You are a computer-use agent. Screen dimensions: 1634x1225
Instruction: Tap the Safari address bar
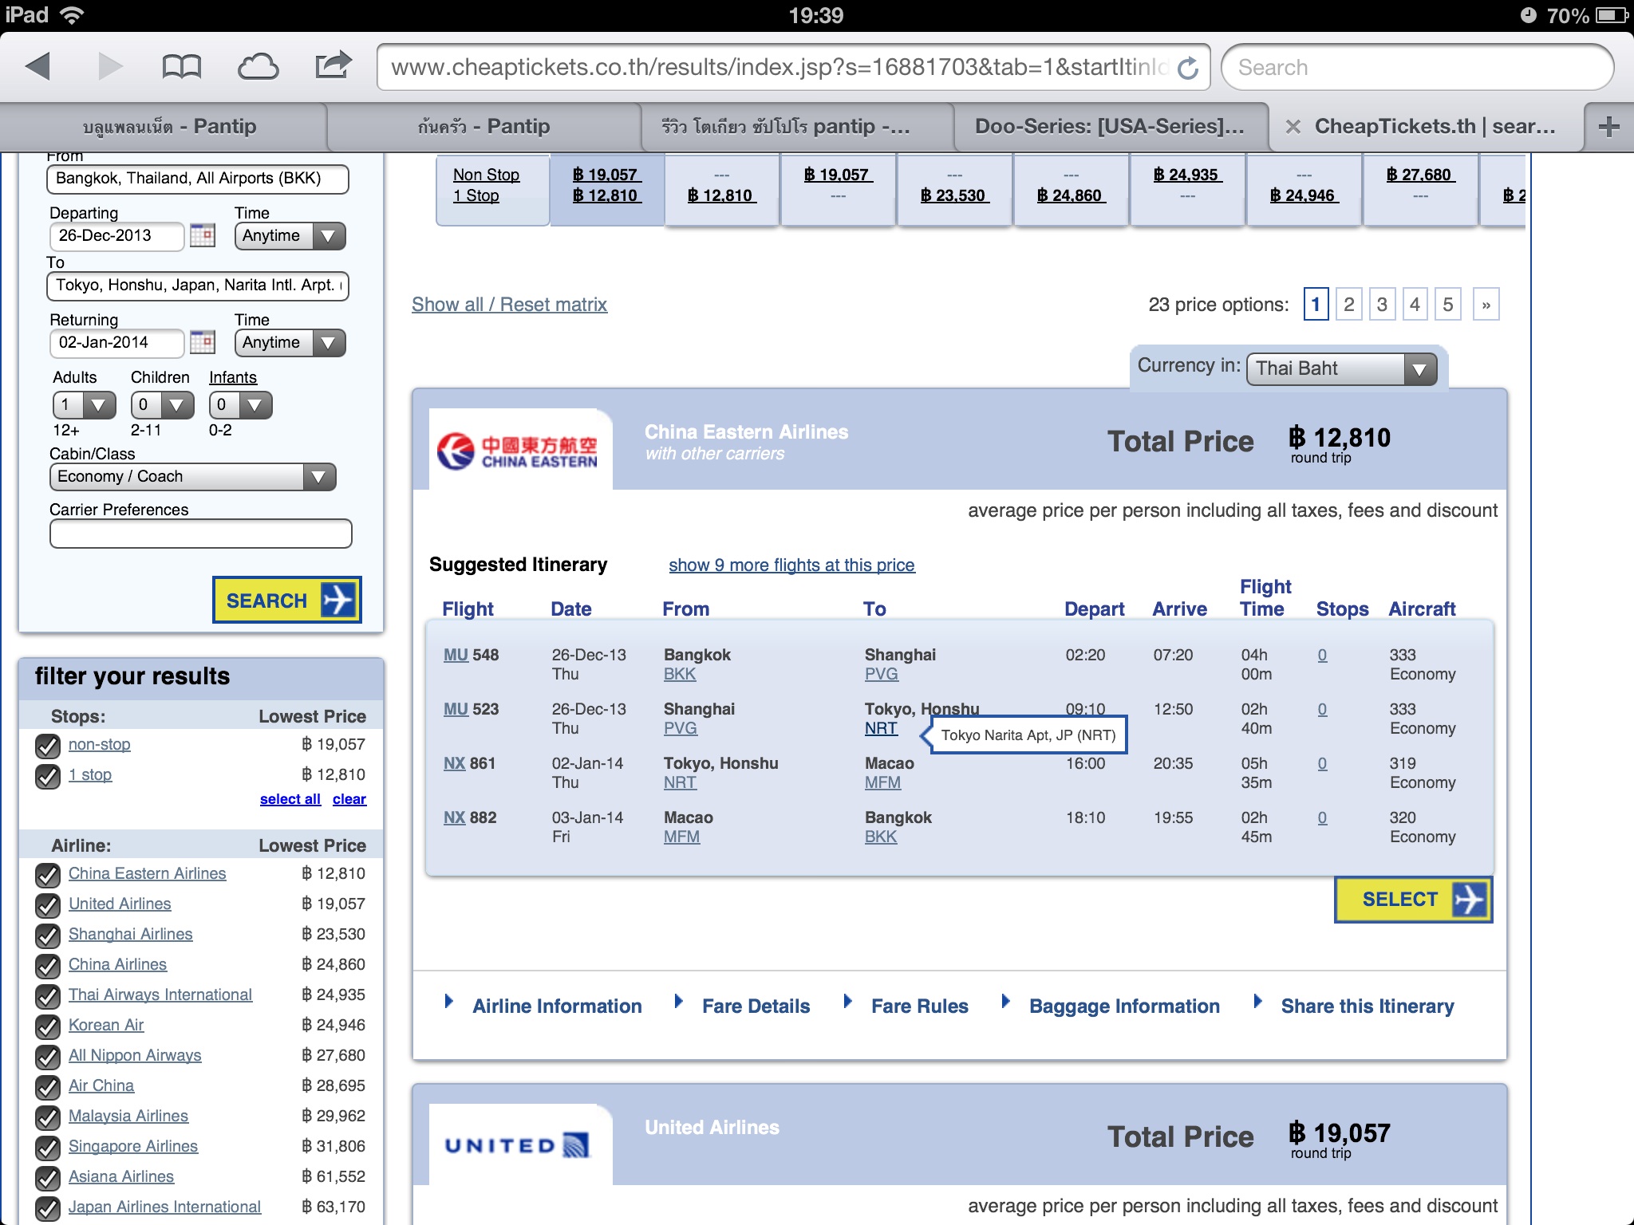[x=780, y=68]
